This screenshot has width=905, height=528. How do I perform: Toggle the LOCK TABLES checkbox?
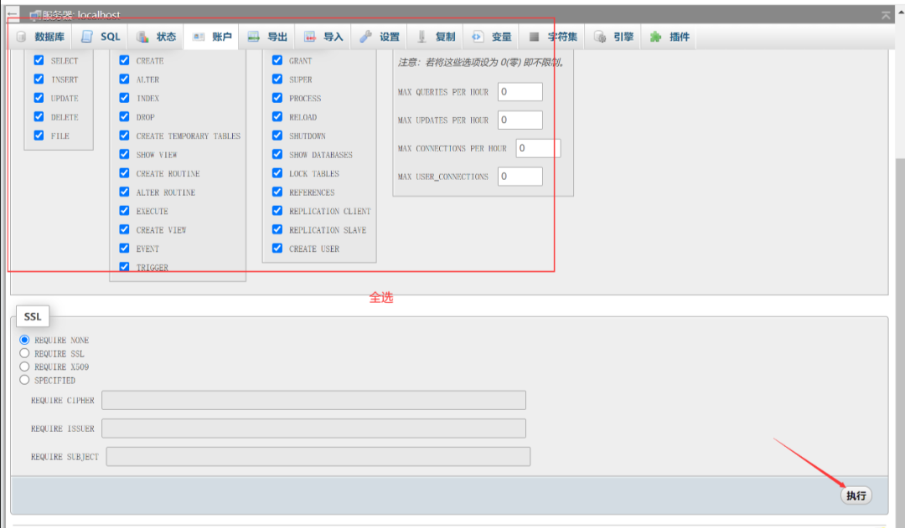(x=277, y=173)
